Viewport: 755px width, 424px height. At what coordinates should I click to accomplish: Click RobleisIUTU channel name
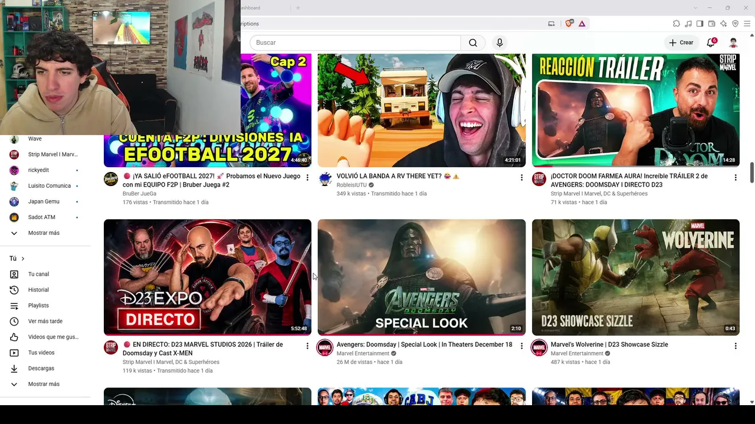(352, 185)
